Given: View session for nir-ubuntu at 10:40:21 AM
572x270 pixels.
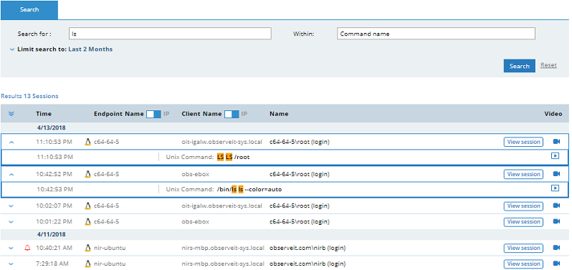Looking at the screenshot, I should coord(523,248).
